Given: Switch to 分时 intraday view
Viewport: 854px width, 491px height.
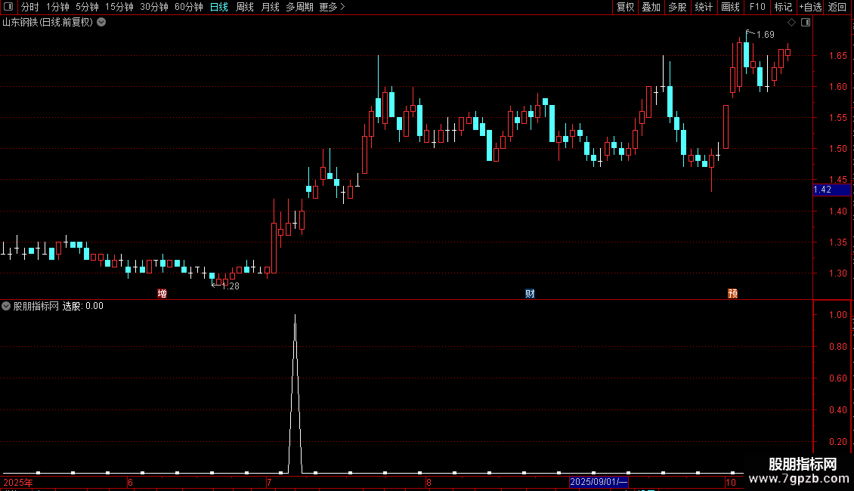Looking at the screenshot, I should (x=30, y=7).
